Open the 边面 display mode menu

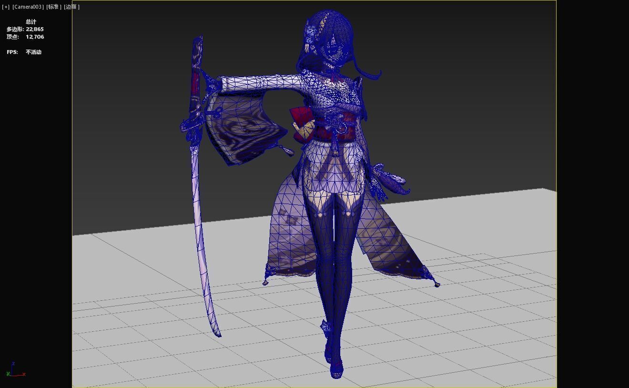[x=72, y=7]
